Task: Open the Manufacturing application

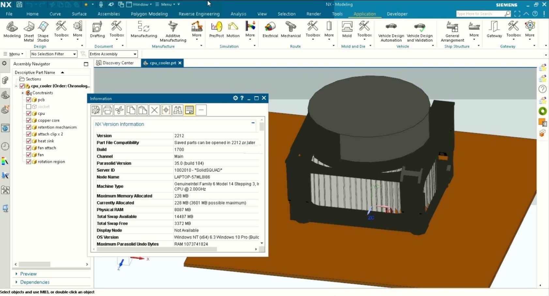Action: [144, 30]
